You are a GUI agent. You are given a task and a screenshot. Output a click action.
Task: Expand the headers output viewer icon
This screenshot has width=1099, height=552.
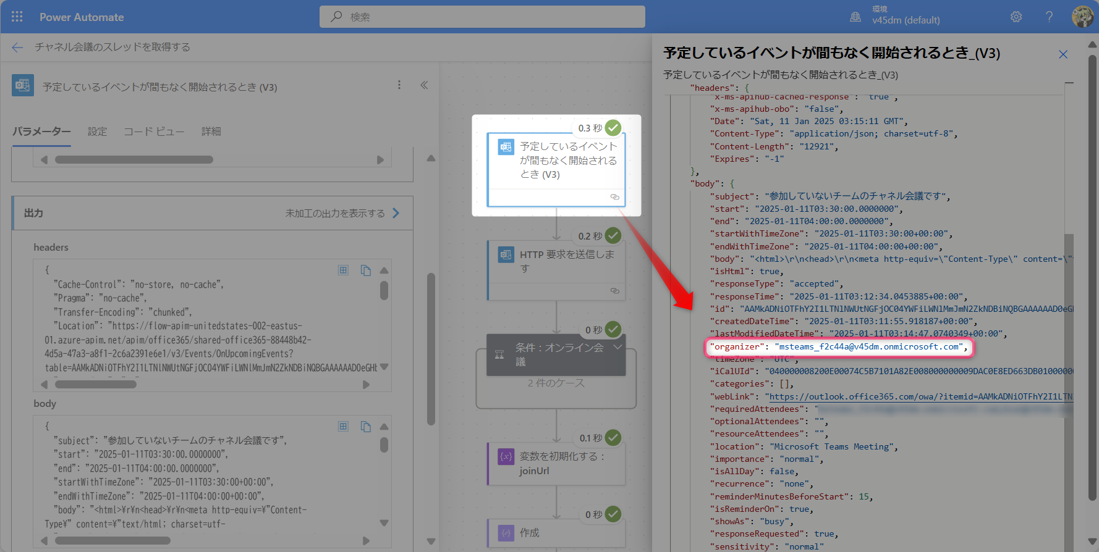coord(344,270)
